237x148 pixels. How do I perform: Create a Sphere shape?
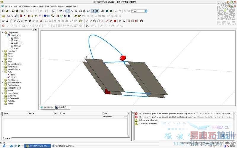7,21
